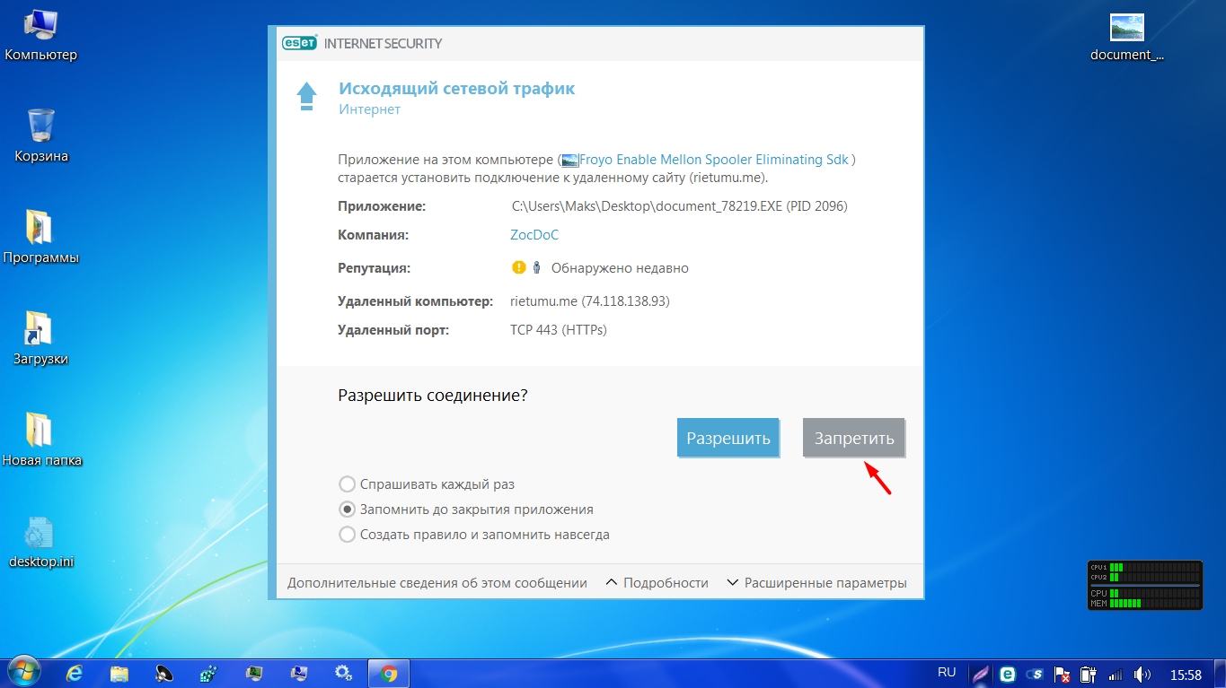Open the Компьютер desktop icon
The width and height of the screenshot is (1226, 688).
(41, 36)
